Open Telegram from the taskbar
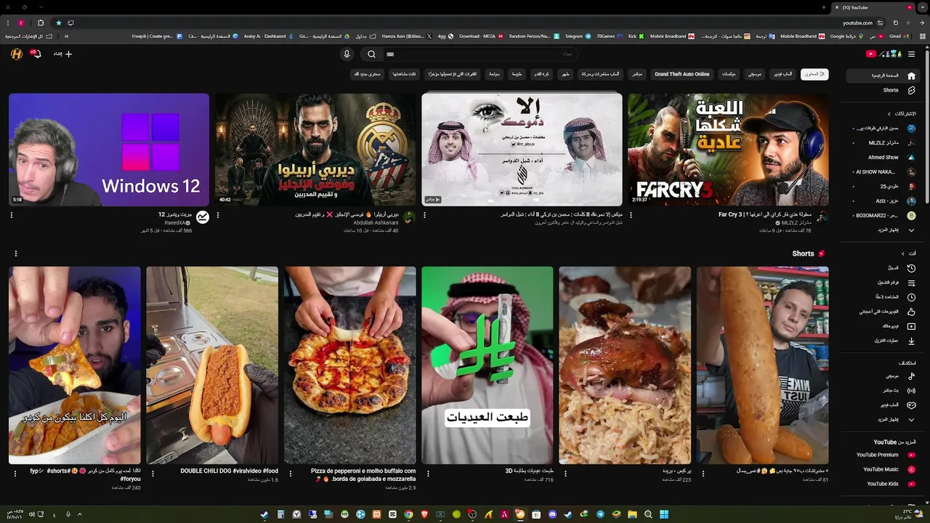The height and width of the screenshot is (523, 930). (x=600, y=514)
